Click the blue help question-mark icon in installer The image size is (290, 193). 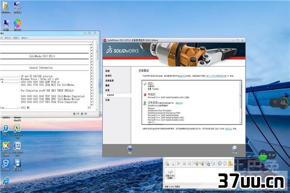(x=130, y=148)
